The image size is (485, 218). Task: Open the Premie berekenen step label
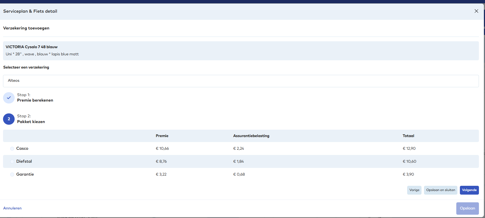[x=35, y=100]
